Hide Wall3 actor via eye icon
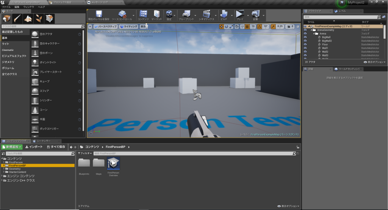 305,55
